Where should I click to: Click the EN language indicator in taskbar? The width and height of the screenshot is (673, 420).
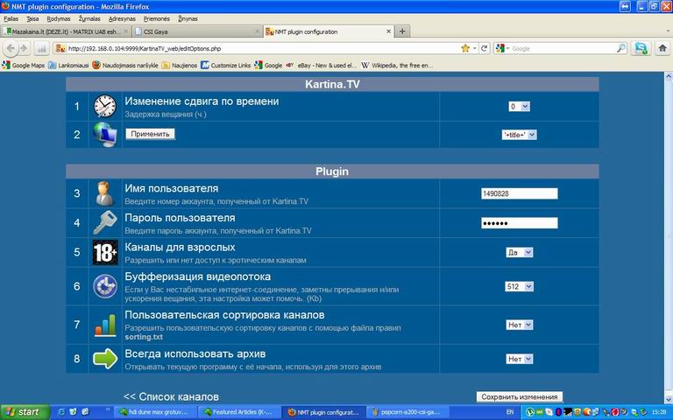tap(509, 412)
